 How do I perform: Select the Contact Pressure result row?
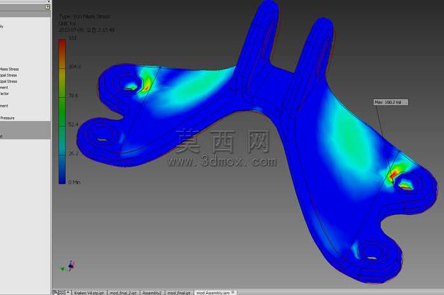click(7, 118)
